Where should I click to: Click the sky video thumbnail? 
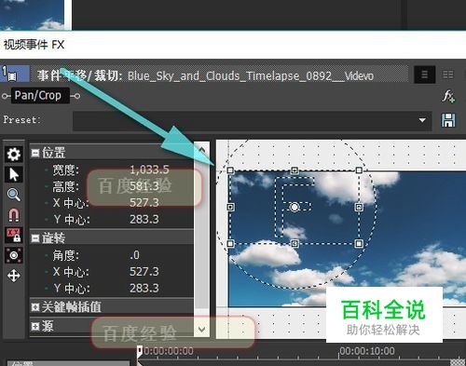[32, 15]
